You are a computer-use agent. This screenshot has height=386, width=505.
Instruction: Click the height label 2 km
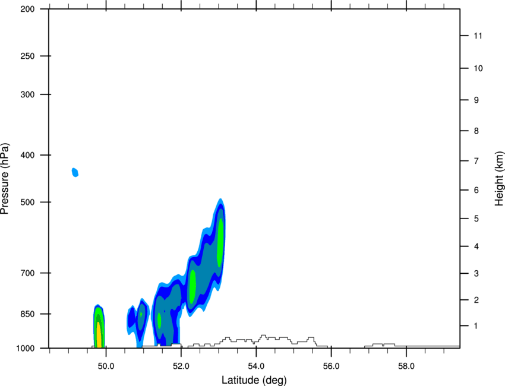[476, 300]
